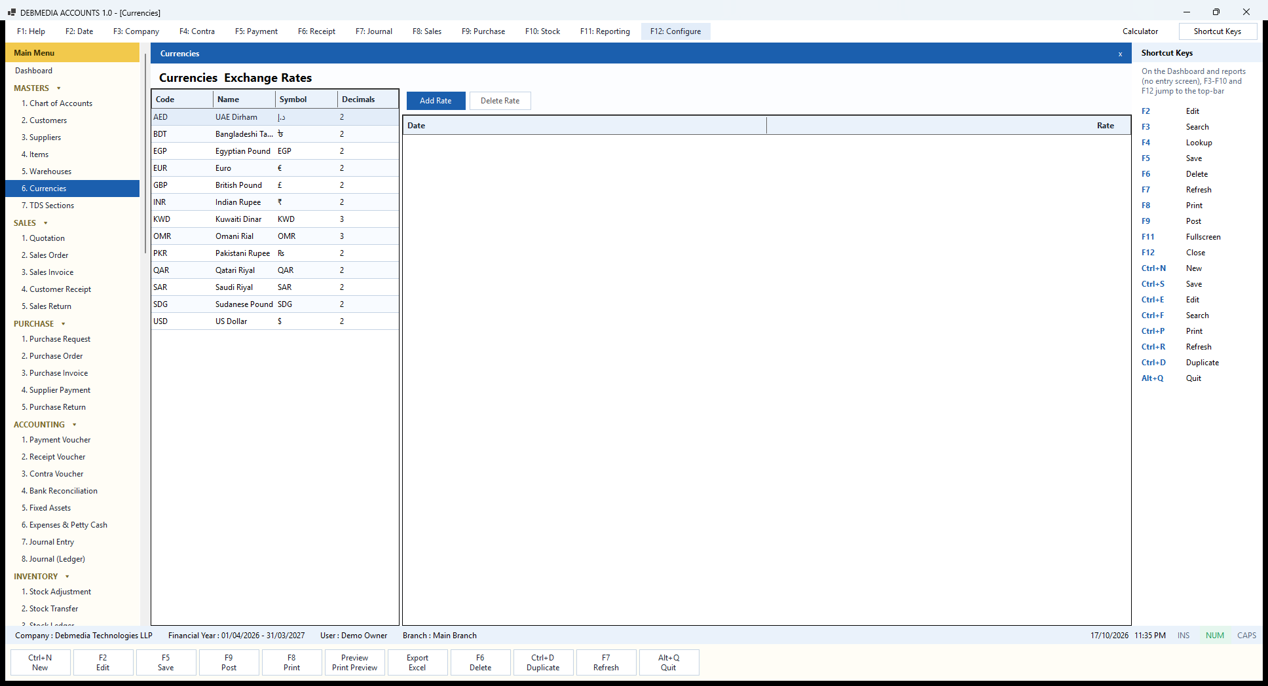This screenshot has height=686, width=1268.
Task: Click the Print Preview bottom button
Action: pyautogui.click(x=354, y=662)
